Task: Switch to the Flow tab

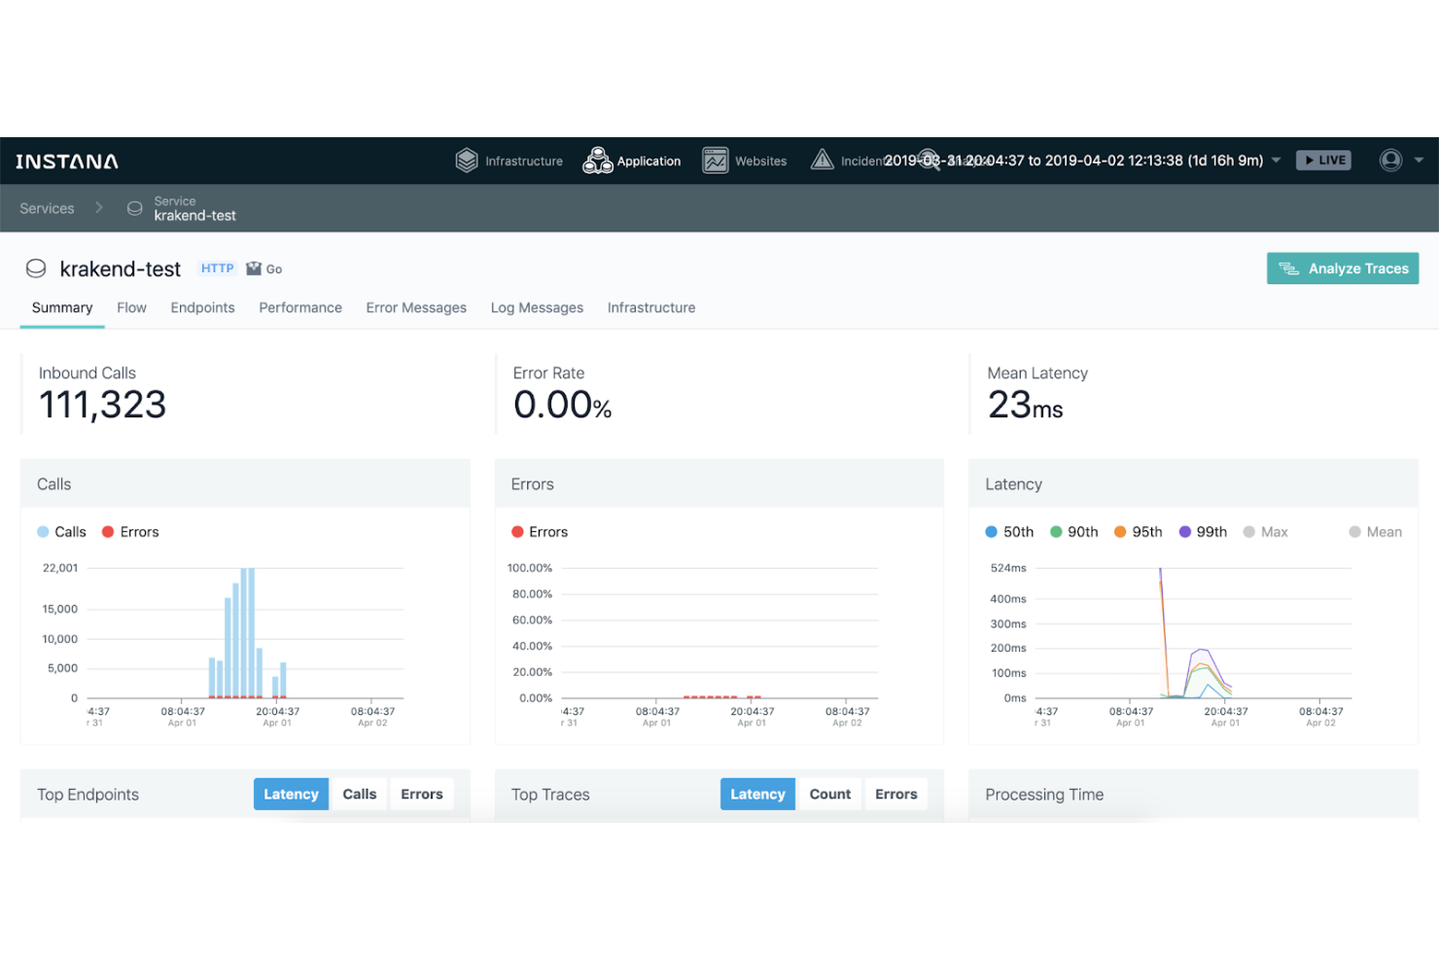Action: pos(131,307)
